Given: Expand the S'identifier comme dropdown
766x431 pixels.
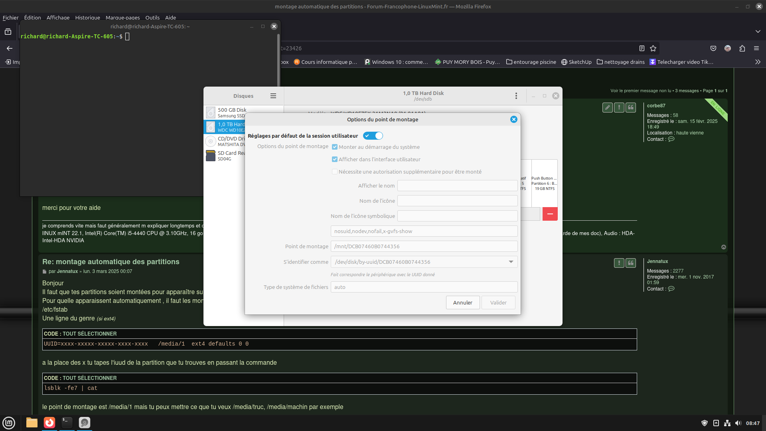Looking at the screenshot, I should (x=511, y=262).
